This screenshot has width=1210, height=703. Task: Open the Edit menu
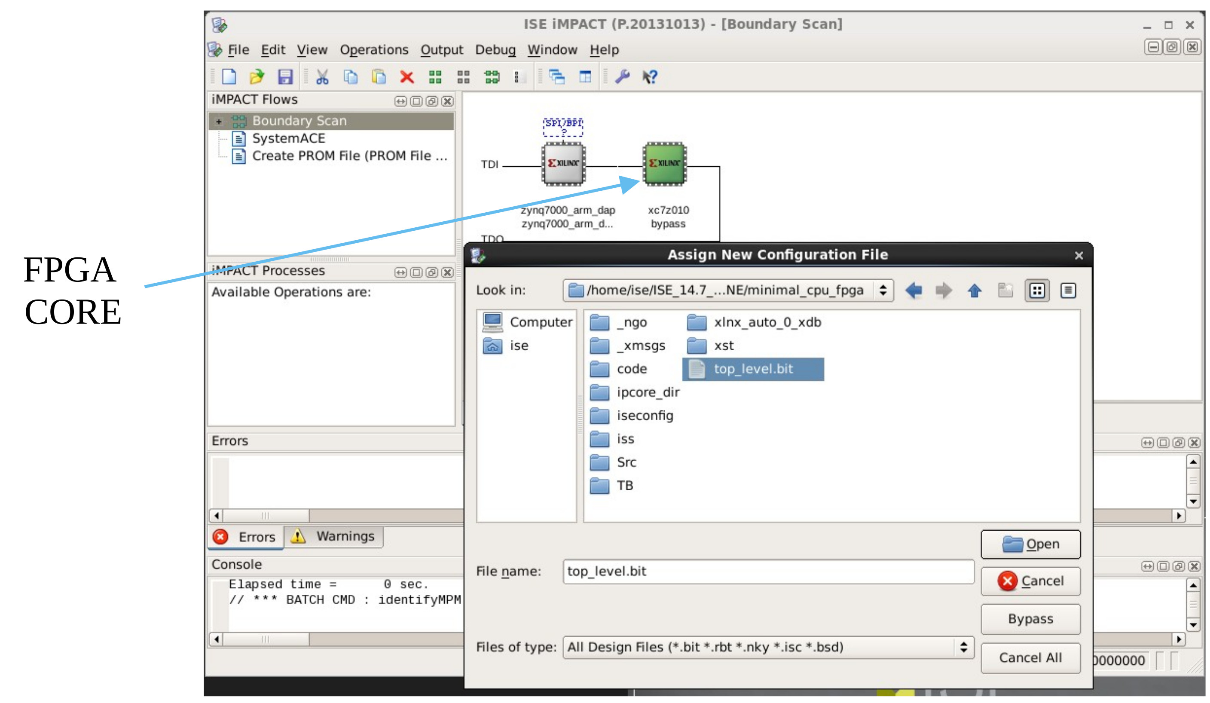point(273,50)
